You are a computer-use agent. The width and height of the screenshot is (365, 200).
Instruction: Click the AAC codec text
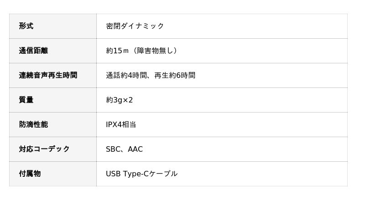(x=135, y=149)
